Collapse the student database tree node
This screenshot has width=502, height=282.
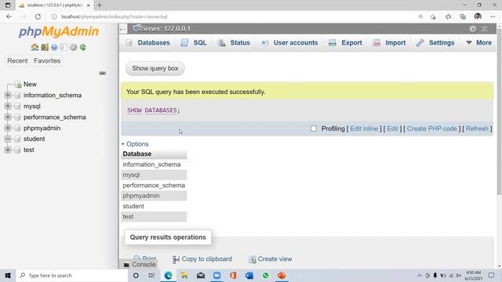8,139
